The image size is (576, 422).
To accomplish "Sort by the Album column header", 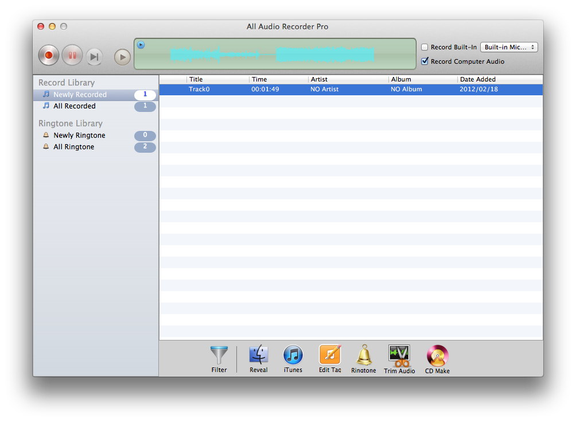I will click(x=423, y=79).
